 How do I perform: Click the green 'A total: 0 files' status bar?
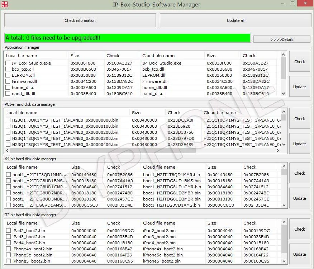(128, 38)
